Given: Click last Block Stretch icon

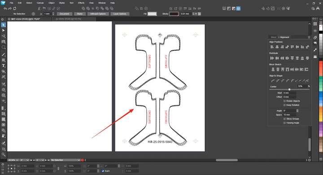Looking at the screenshot, I should 306,70.
